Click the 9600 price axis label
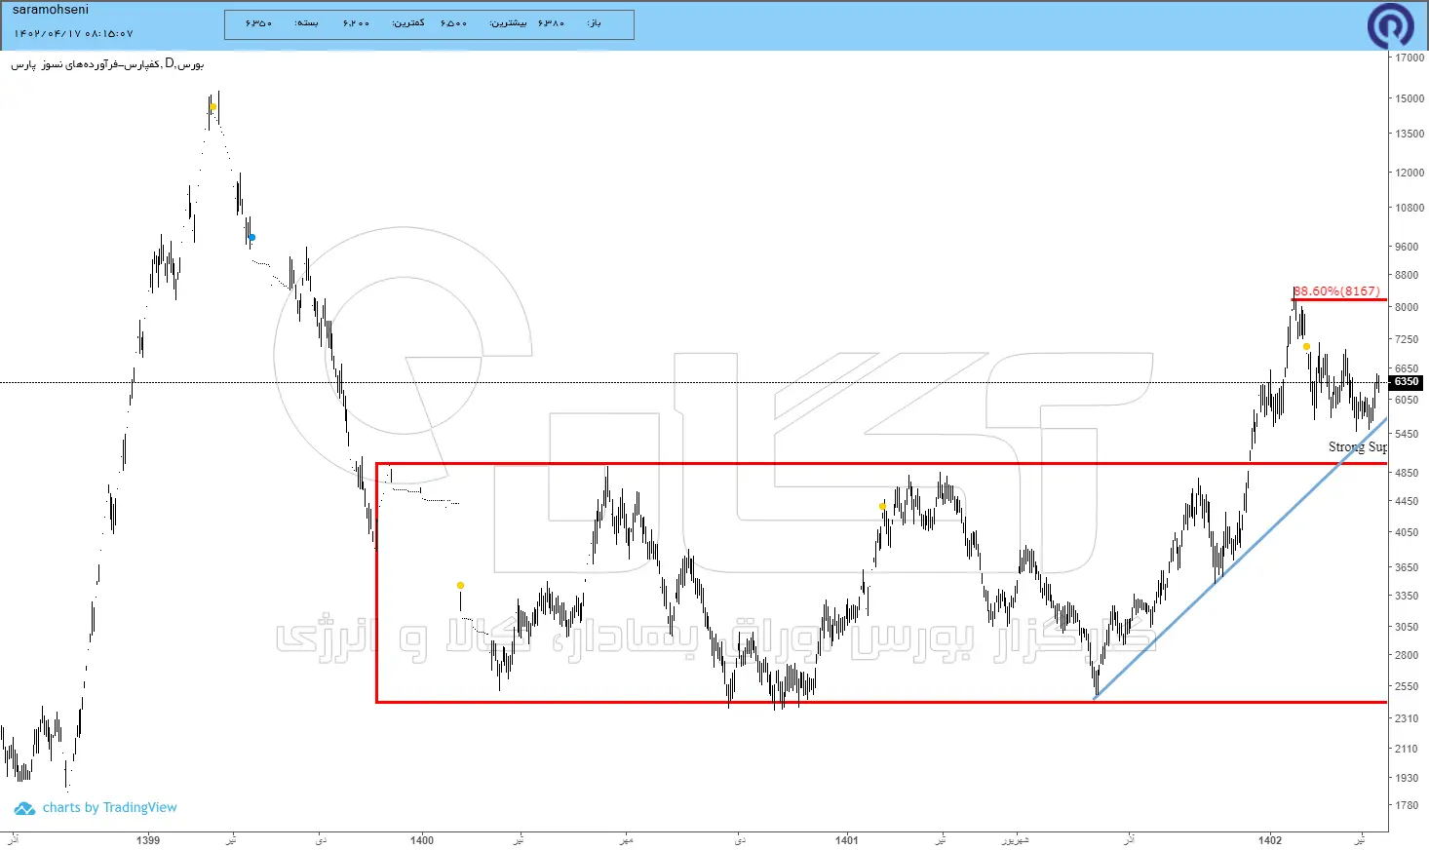 tap(1407, 247)
